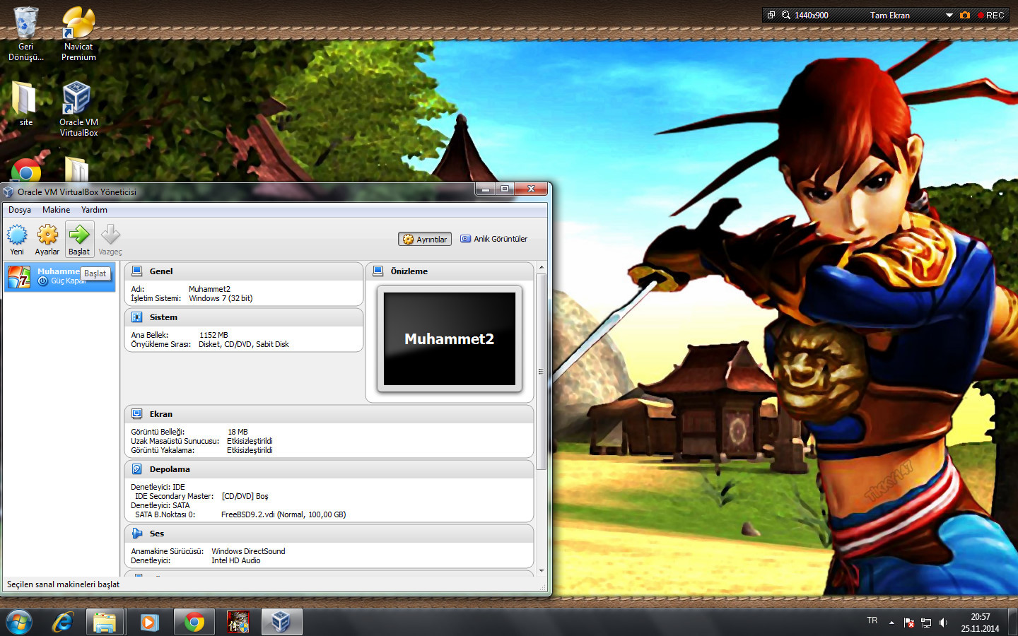This screenshot has width=1018, height=636.
Task: Click the Ses section header title
Action: (x=157, y=534)
